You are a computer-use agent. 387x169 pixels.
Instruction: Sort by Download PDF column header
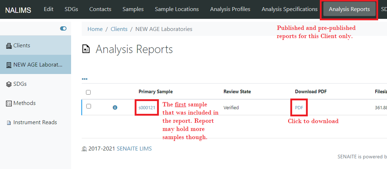(311, 92)
